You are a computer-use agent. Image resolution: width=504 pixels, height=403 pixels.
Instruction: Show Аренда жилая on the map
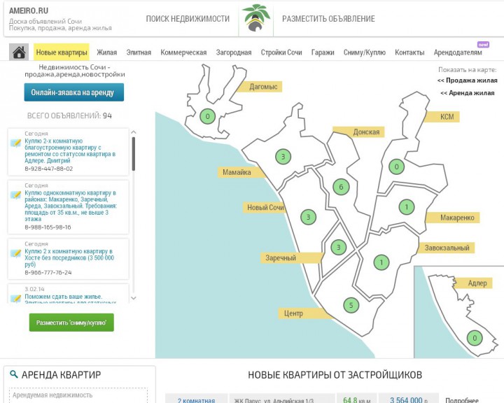[468, 93]
